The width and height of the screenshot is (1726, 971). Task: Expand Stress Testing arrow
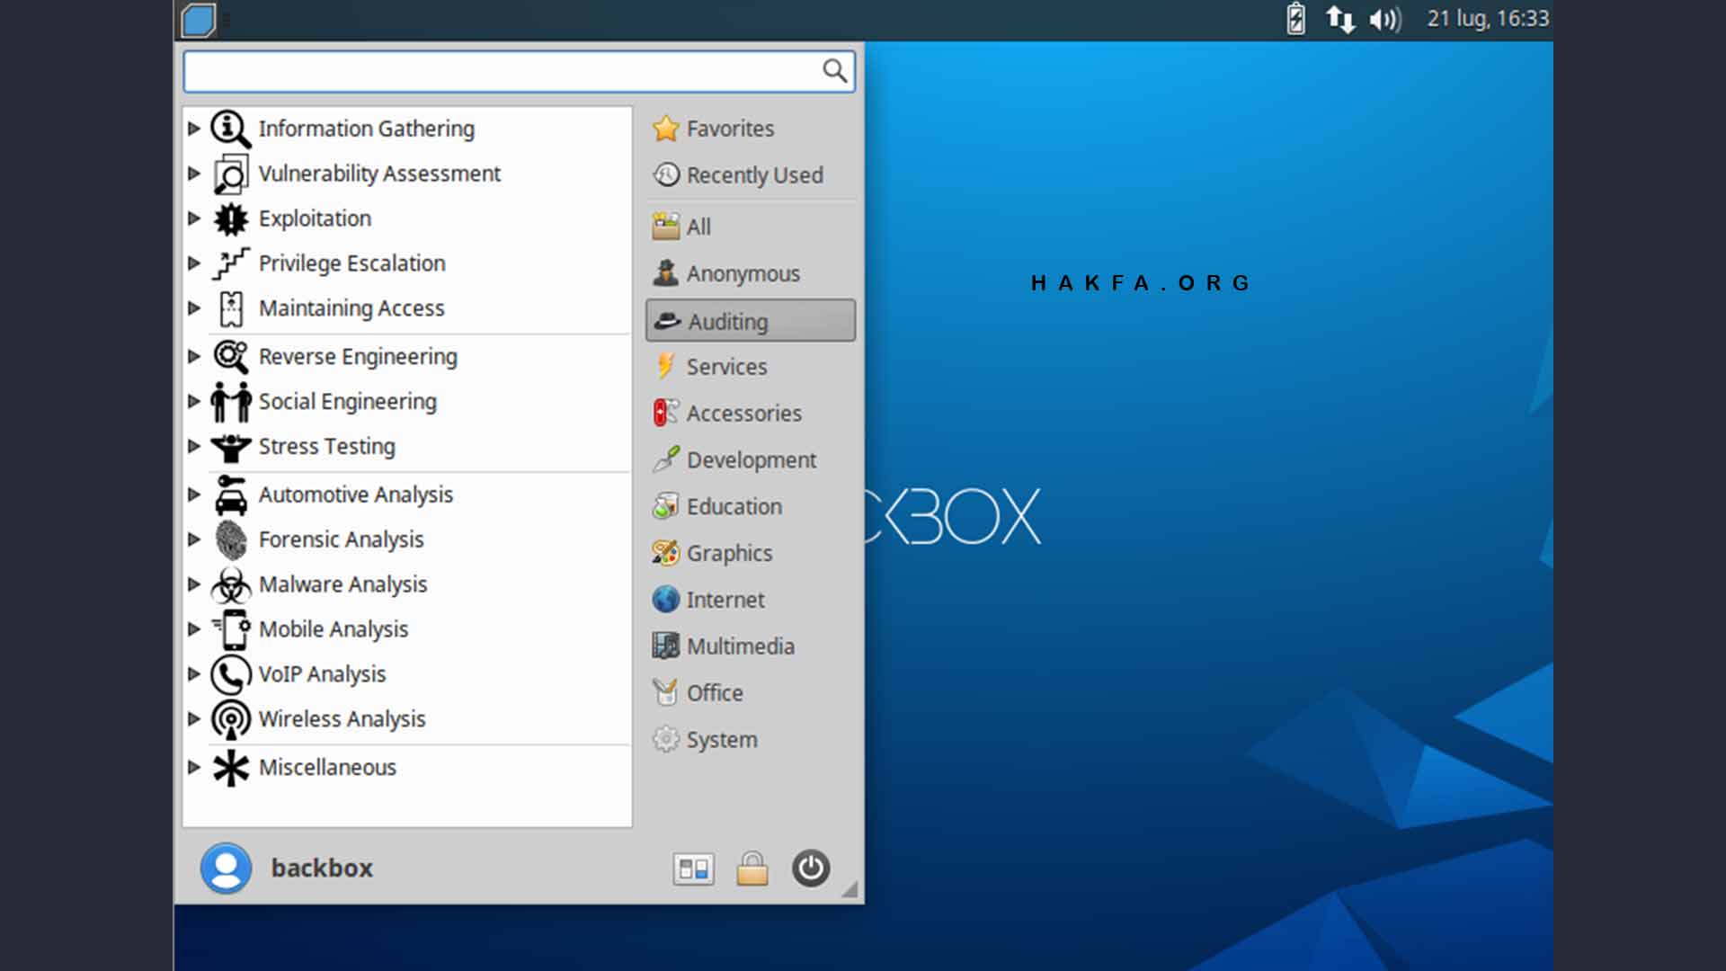click(x=193, y=447)
